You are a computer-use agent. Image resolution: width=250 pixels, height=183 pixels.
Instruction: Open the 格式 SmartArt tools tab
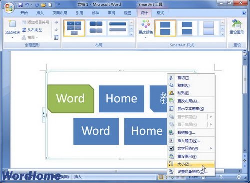[160, 13]
